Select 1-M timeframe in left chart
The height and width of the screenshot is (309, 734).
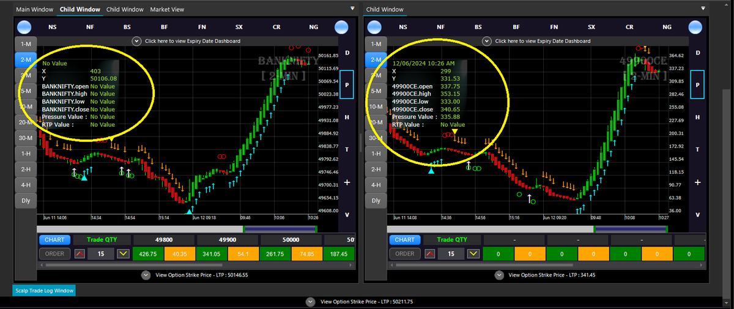pyautogui.click(x=26, y=44)
